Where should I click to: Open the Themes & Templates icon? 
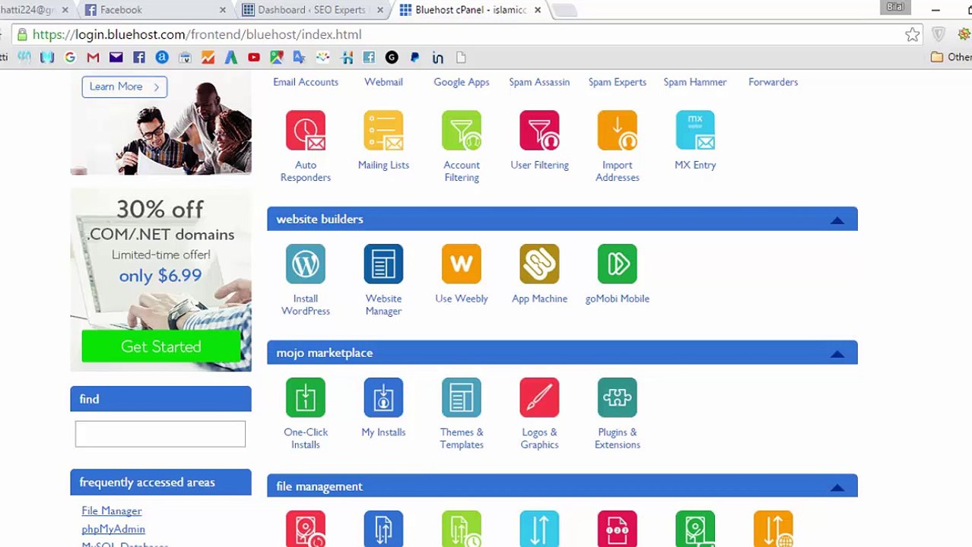click(462, 397)
